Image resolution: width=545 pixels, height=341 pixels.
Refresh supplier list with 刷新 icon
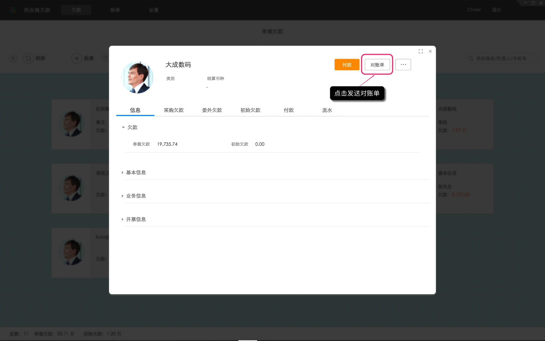click(x=29, y=58)
